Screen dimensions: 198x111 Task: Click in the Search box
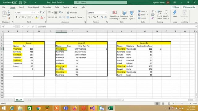pos(100,2)
